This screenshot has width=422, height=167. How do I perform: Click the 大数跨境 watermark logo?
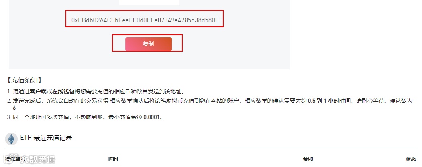tap(30, 159)
